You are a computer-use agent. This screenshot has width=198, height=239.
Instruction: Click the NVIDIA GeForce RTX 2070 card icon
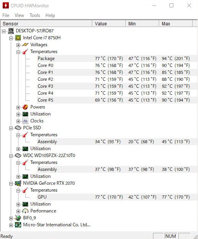pos(18,183)
